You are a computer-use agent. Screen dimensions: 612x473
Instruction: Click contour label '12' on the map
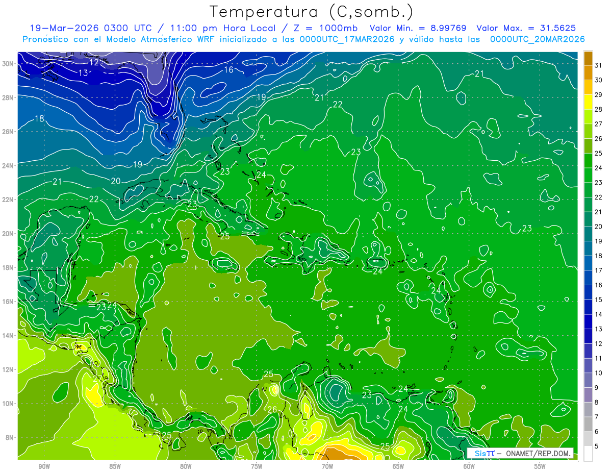(94, 62)
